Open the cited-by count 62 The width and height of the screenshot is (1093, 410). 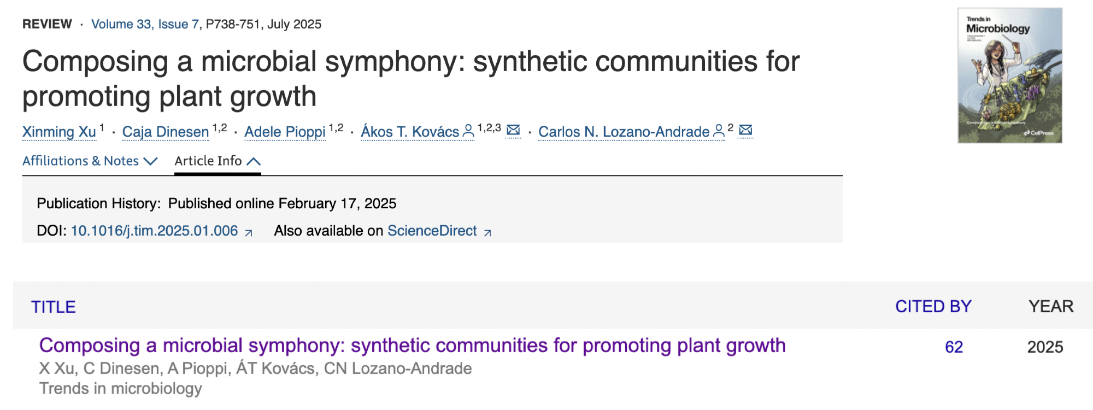click(x=954, y=347)
